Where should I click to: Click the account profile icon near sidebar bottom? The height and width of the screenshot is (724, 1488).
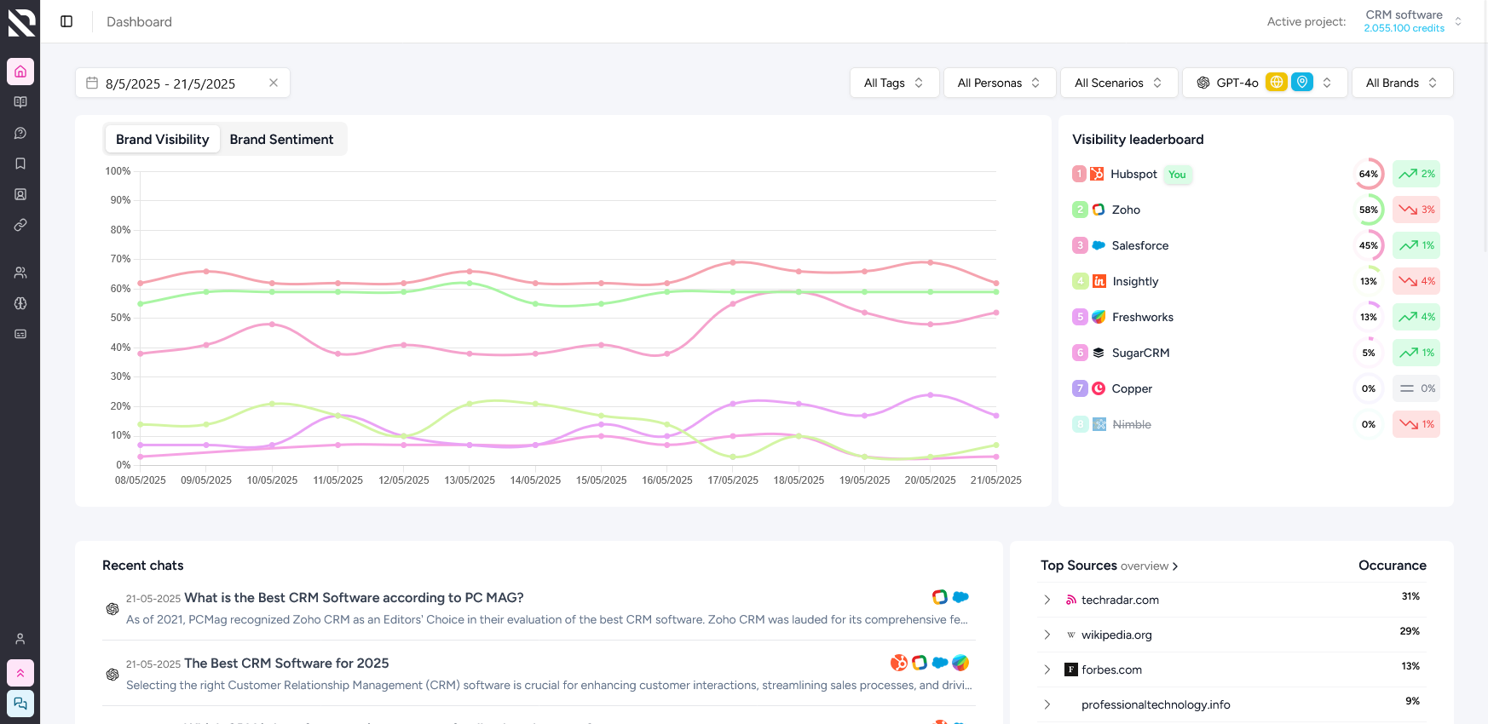pyautogui.click(x=20, y=639)
